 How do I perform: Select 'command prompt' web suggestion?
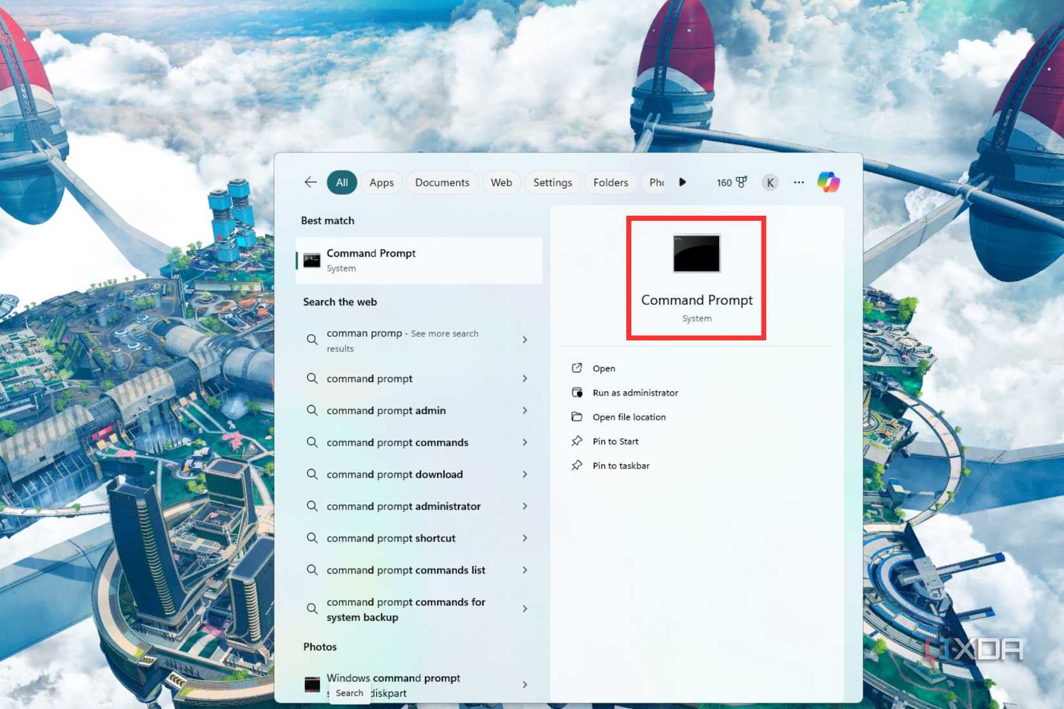tap(419, 378)
